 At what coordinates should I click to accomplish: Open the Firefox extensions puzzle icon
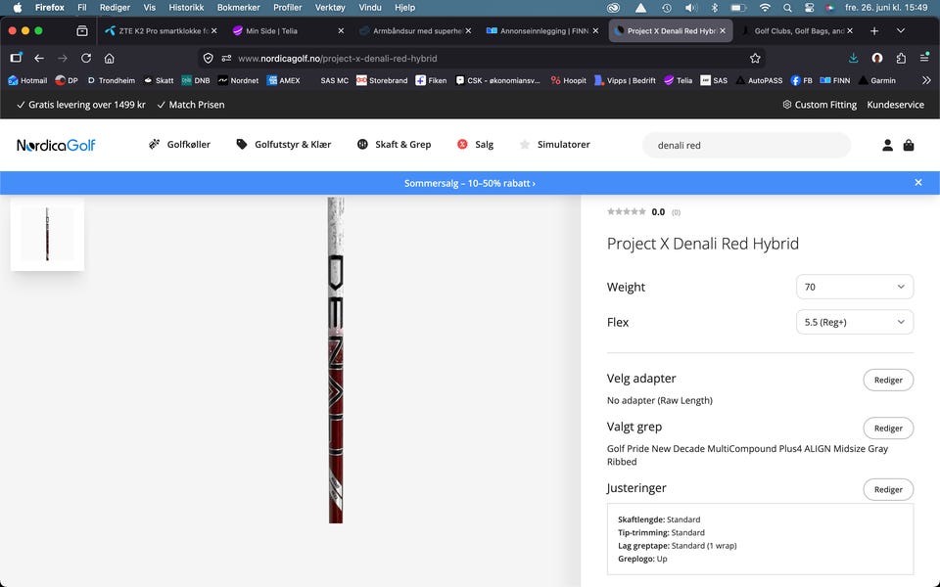(x=901, y=58)
